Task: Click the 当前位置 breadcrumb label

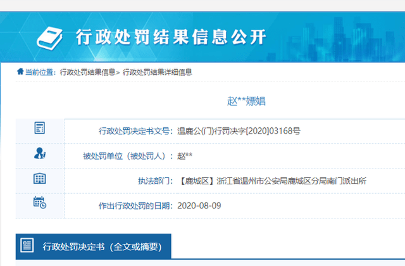Action: pyautogui.click(x=39, y=72)
